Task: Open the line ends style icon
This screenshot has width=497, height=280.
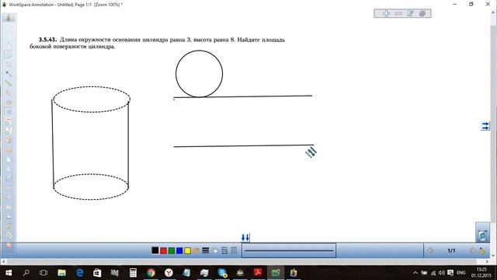Action: (x=224, y=250)
